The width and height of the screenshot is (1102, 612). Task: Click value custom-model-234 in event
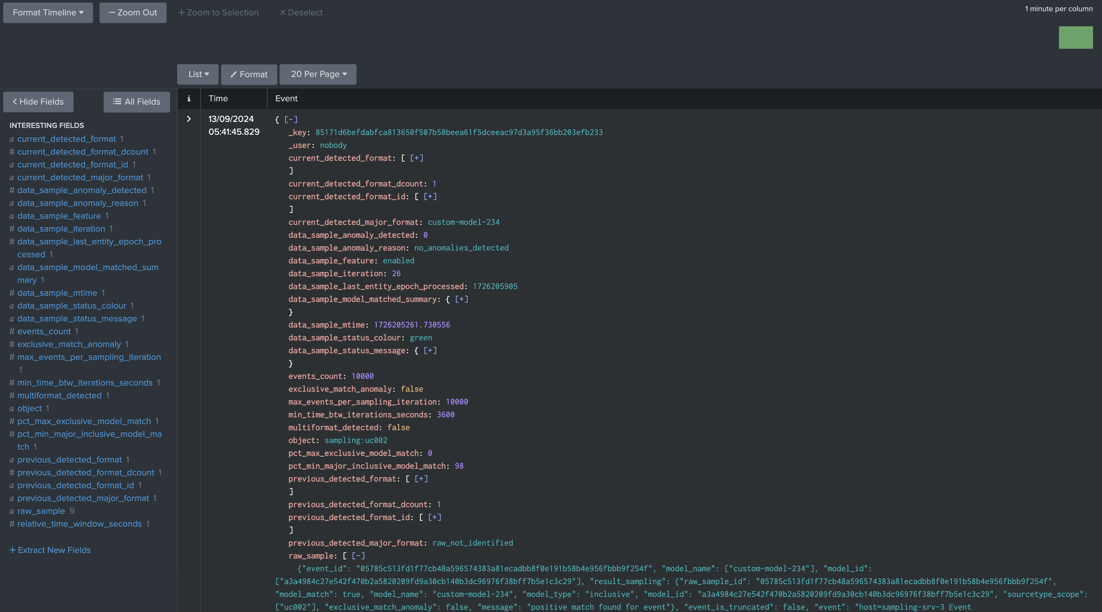pyautogui.click(x=463, y=222)
